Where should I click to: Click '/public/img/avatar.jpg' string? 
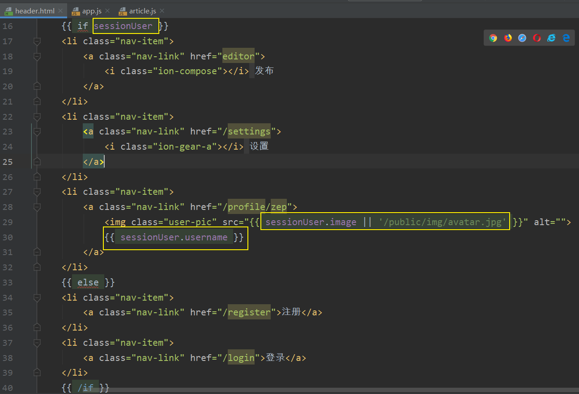tap(443, 222)
